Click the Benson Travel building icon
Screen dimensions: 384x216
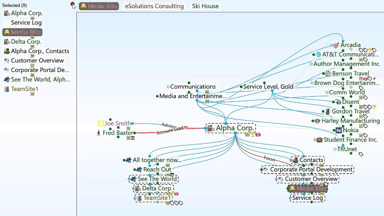tap(328, 73)
